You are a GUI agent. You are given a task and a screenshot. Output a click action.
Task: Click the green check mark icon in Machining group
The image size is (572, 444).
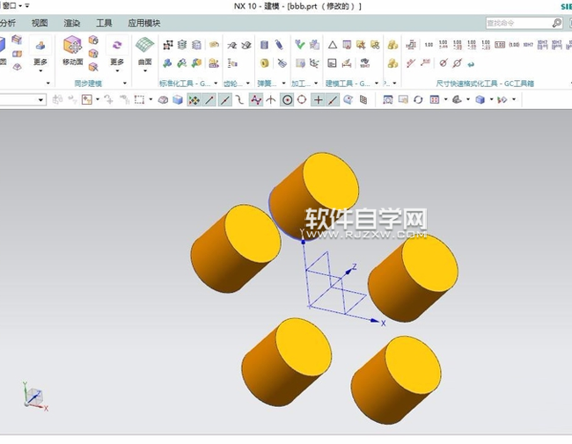pos(300,45)
